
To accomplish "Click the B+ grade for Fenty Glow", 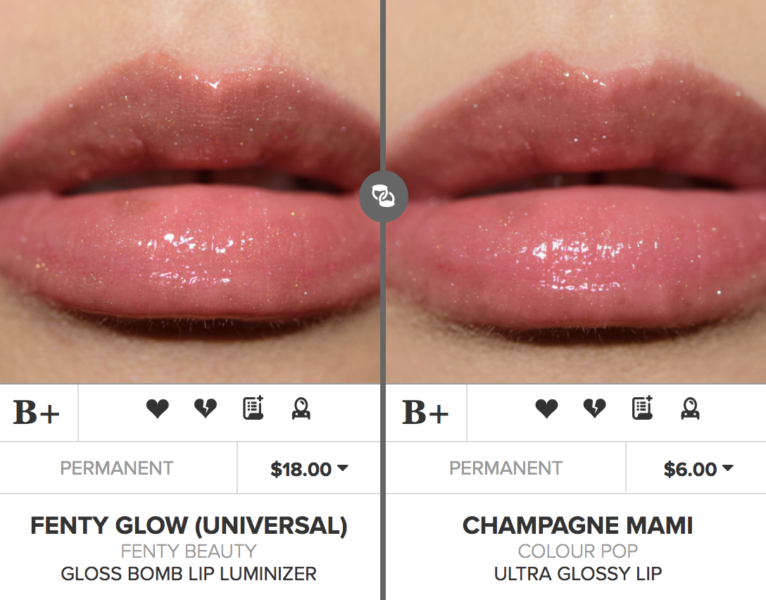I will tap(37, 413).
